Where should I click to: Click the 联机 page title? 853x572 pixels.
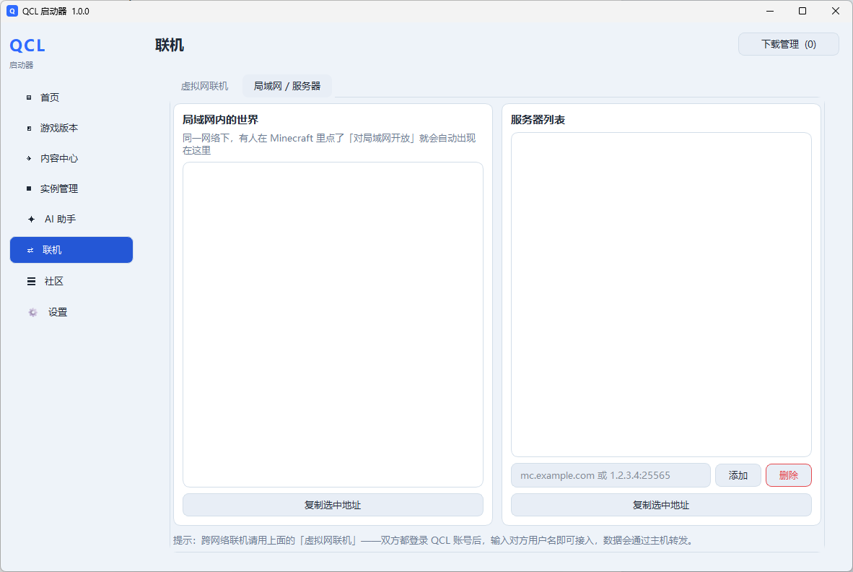coord(169,45)
